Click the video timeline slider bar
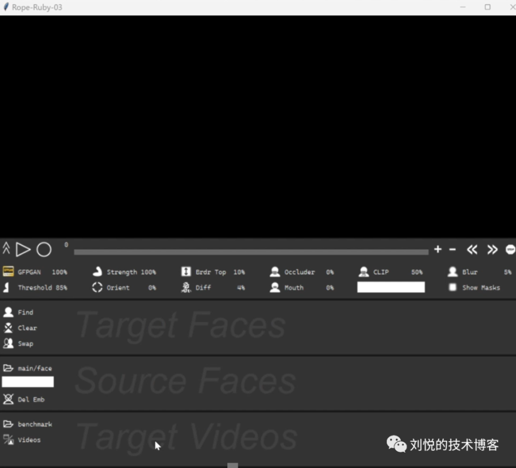Image resolution: width=516 pixels, height=468 pixels. (x=251, y=252)
